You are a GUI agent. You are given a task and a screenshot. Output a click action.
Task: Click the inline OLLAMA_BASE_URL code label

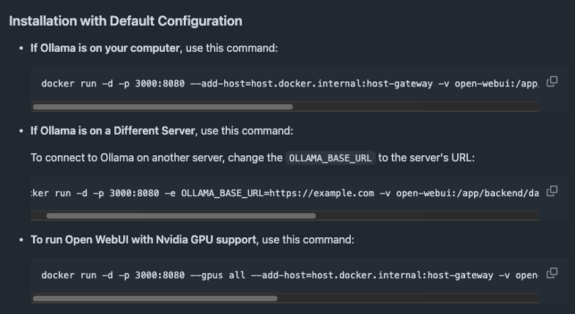tap(330, 158)
